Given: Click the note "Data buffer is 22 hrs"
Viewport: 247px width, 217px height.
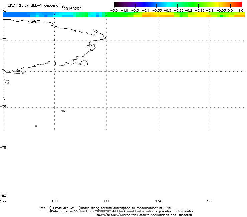Looking at the screenshot, I should (x=68, y=211).
